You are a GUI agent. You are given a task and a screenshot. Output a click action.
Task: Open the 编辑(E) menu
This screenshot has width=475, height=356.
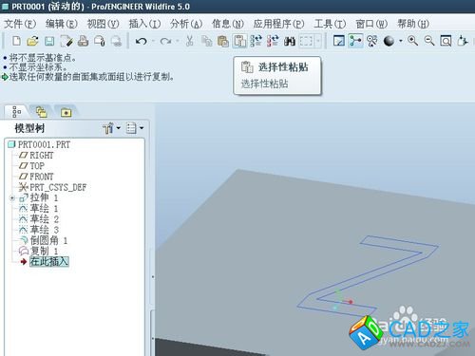click(62, 24)
